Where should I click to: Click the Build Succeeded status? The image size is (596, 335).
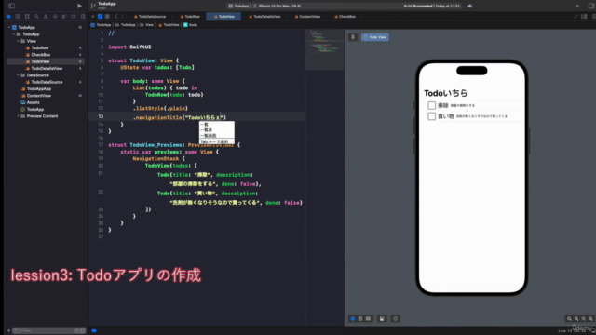coord(432,7)
